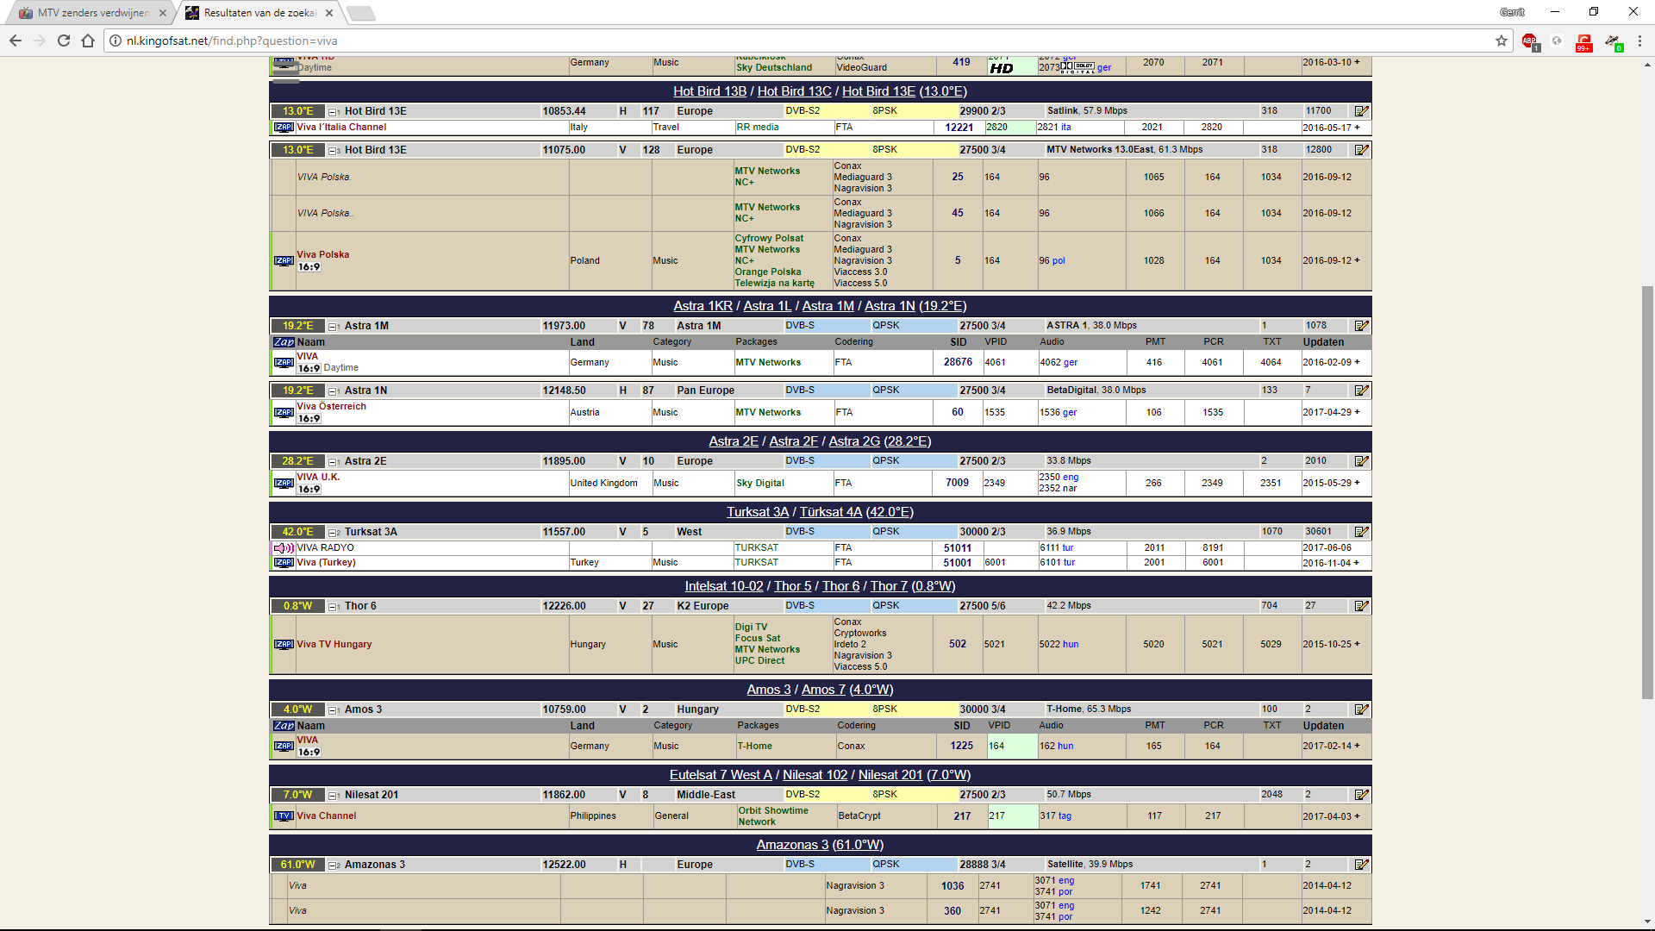Viewport: 1655px width, 931px height.
Task: Collapse the Turksat 3A transponder row
Action: [x=334, y=532]
